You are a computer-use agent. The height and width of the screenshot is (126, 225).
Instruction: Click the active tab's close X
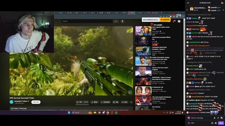[134, 13]
